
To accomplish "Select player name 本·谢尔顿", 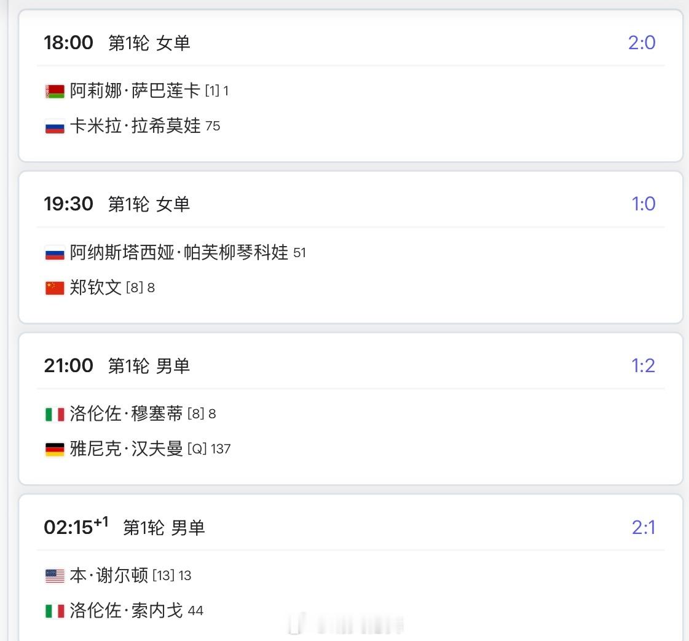I will pos(109,575).
